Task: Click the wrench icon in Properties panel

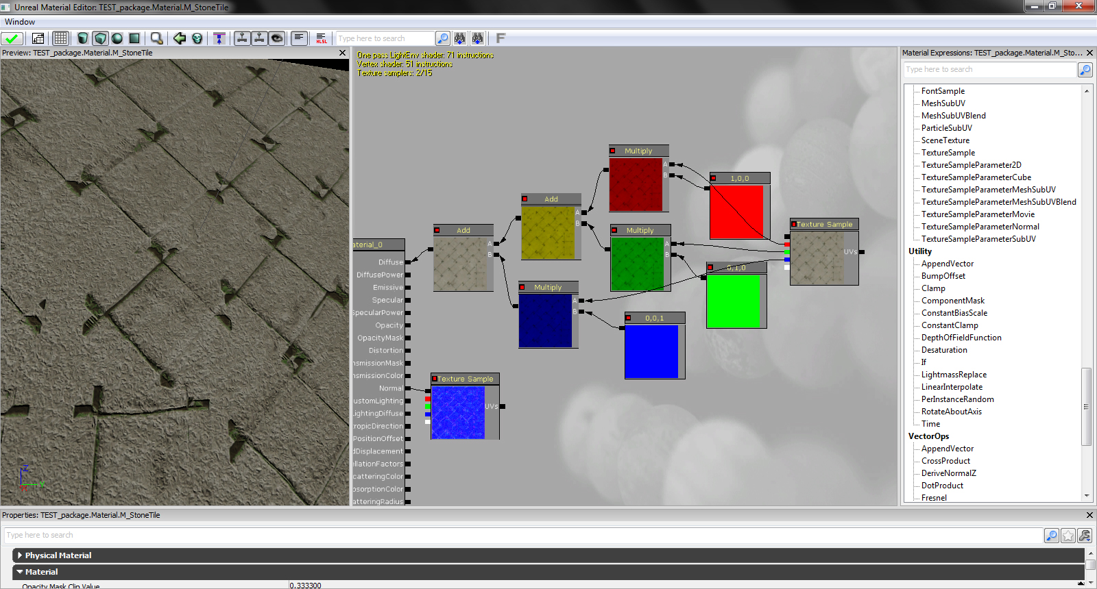Action: click(1085, 536)
